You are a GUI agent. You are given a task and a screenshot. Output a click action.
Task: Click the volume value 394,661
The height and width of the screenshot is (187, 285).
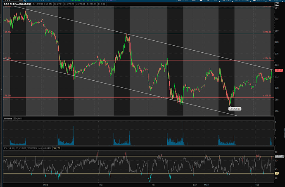[18, 119]
